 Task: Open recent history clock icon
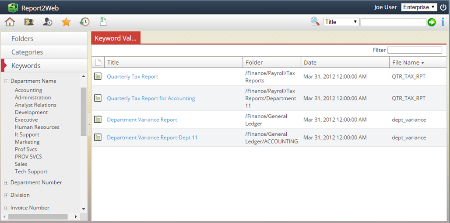click(x=84, y=22)
